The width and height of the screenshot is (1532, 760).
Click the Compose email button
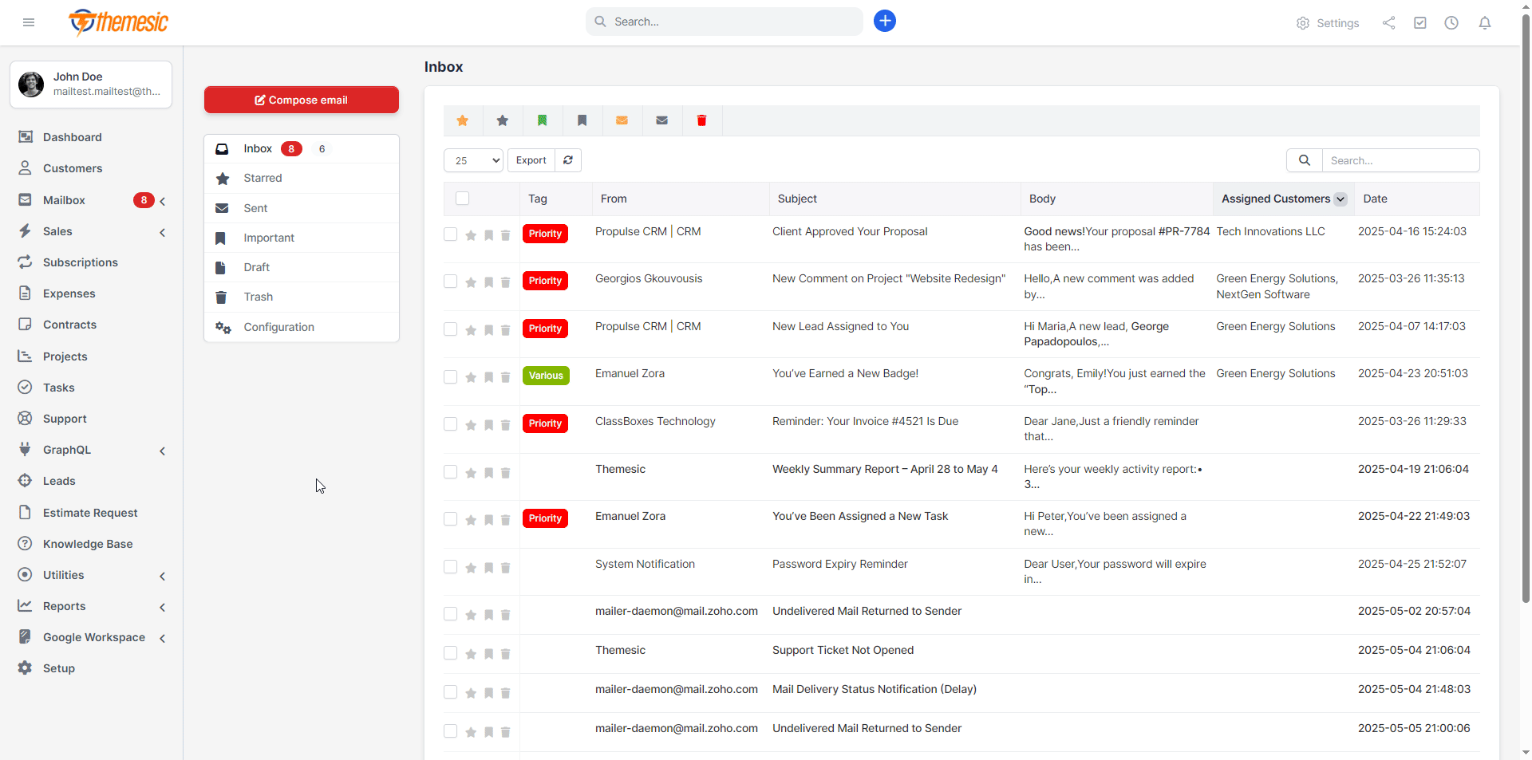302,100
